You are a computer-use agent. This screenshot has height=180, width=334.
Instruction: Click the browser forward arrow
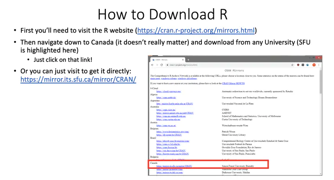157,65
